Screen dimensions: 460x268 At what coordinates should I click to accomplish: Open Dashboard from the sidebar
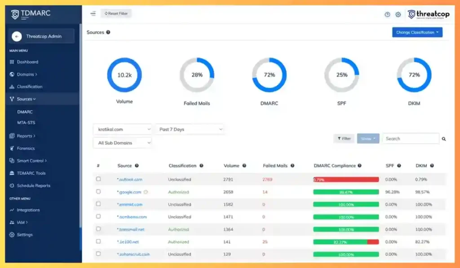(x=27, y=62)
